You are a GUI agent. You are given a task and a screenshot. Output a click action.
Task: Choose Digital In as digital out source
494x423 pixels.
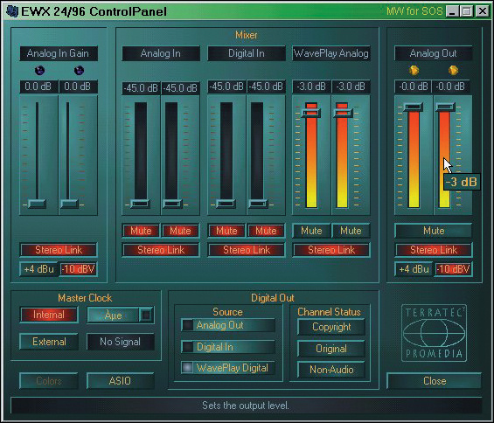(x=227, y=347)
